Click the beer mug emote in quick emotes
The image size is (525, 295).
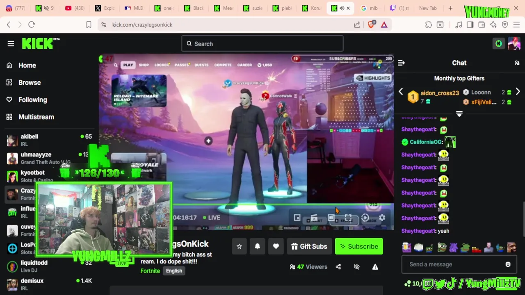coord(406,247)
